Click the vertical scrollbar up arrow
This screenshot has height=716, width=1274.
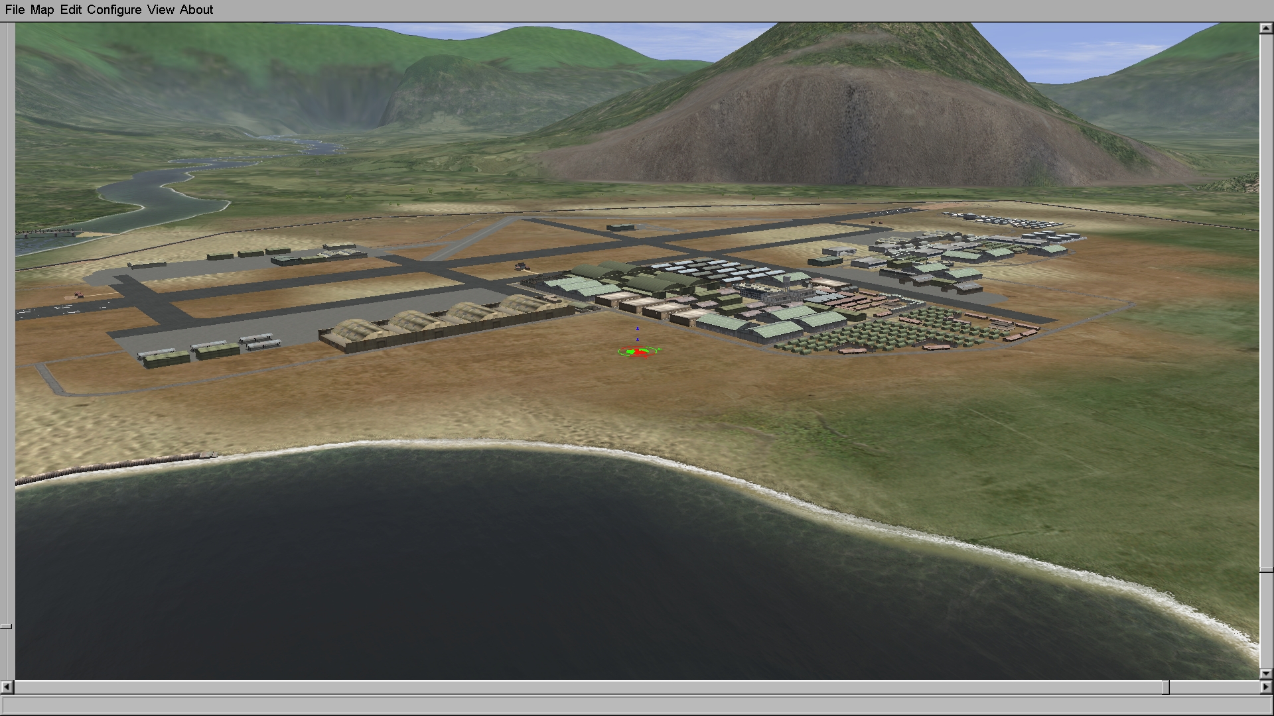point(1266,29)
